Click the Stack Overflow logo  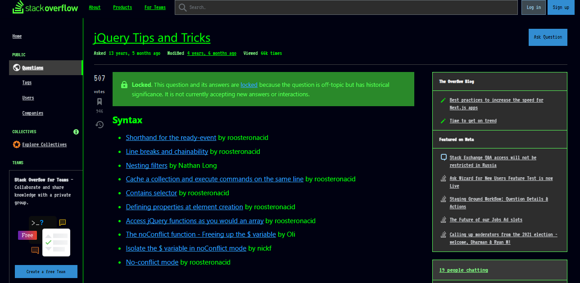(x=45, y=7)
